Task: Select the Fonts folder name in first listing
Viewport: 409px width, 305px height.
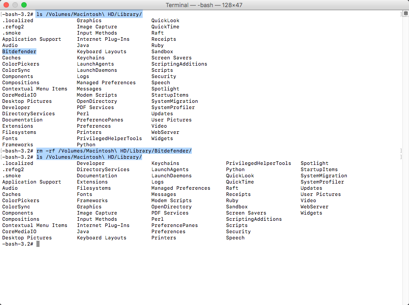Action: pyautogui.click(x=11, y=138)
